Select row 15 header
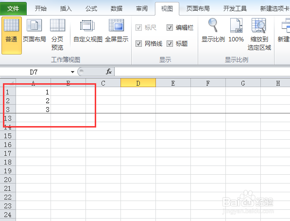The height and width of the screenshot is (221, 290). click(8, 135)
